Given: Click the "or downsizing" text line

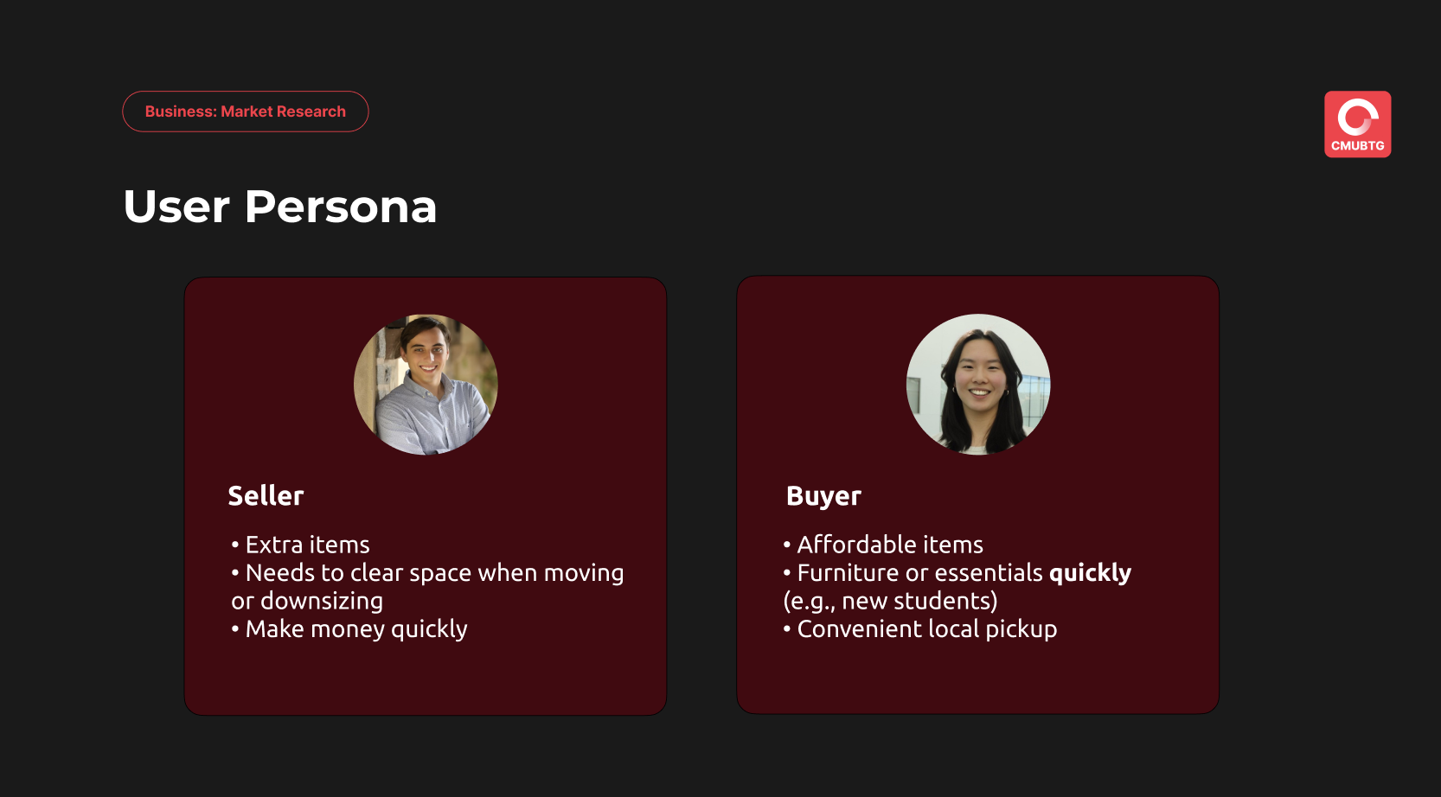Looking at the screenshot, I should (307, 601).
